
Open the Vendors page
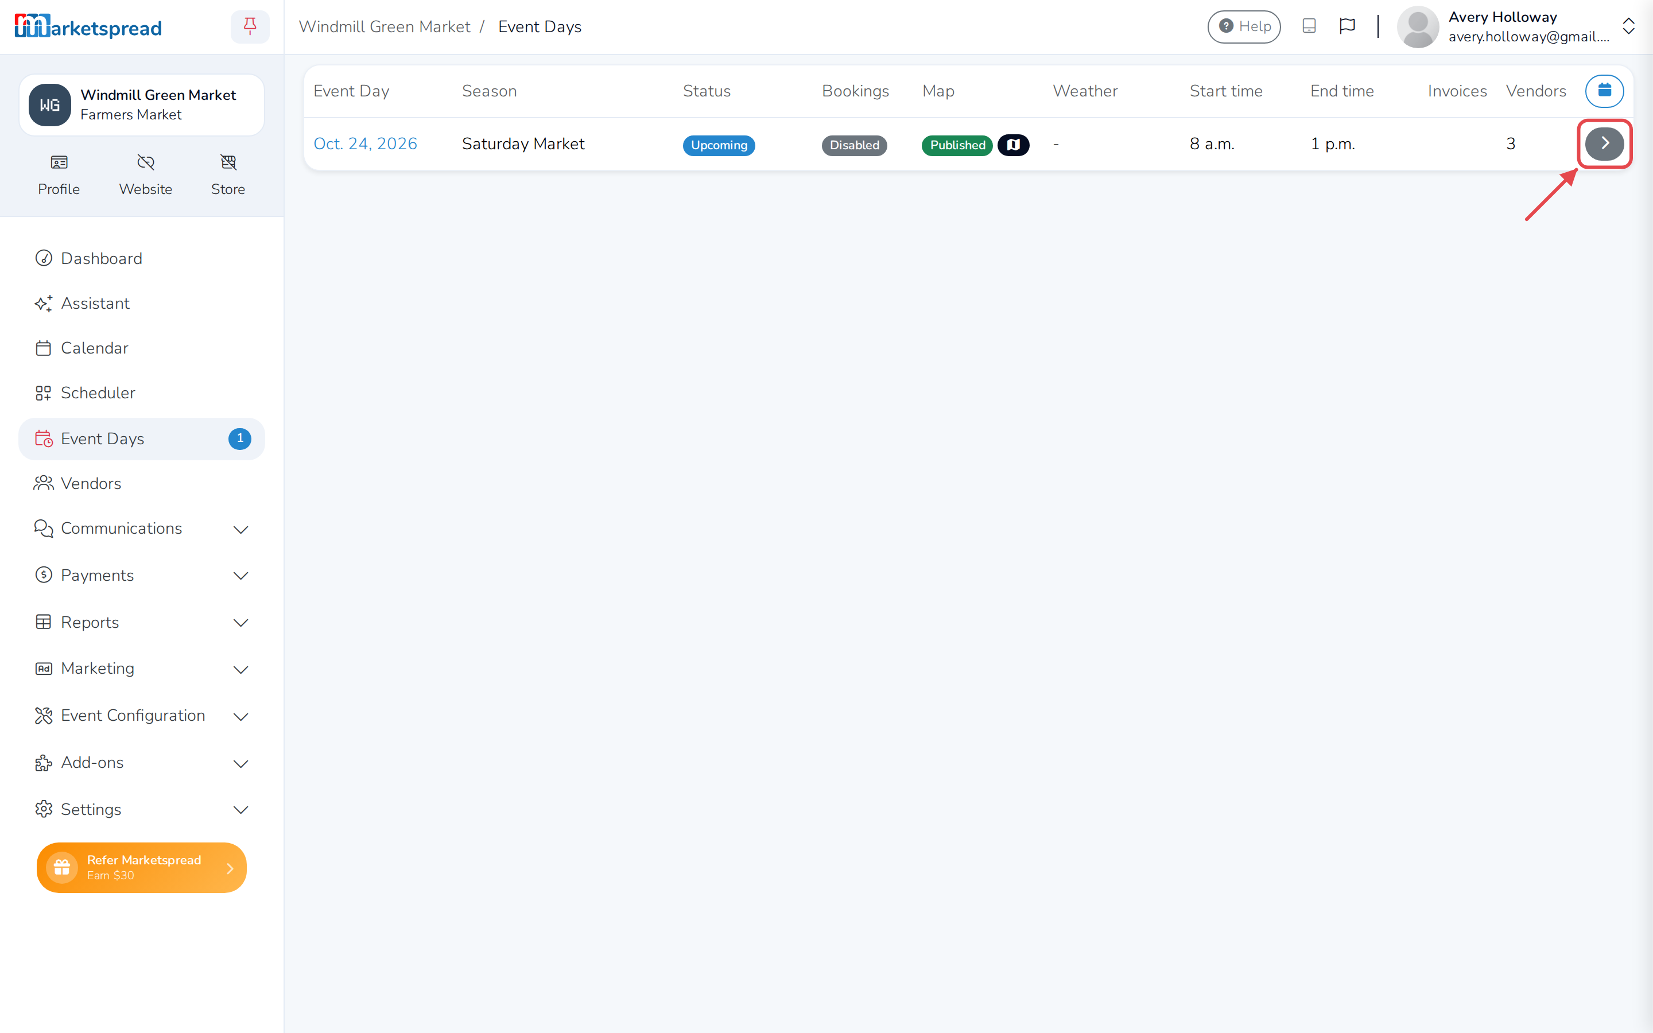141,484
